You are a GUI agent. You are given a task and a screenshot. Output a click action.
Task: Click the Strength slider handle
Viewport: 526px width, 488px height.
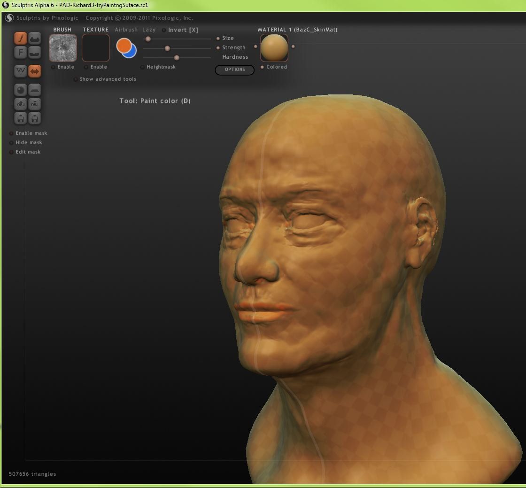point(167,48)
